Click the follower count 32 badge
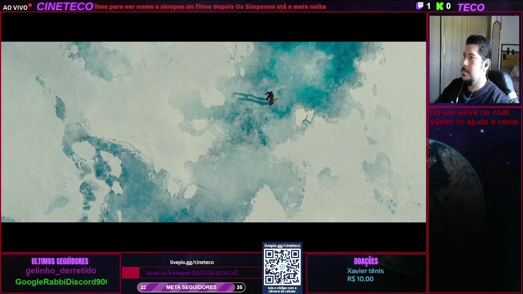 point(143,287)
